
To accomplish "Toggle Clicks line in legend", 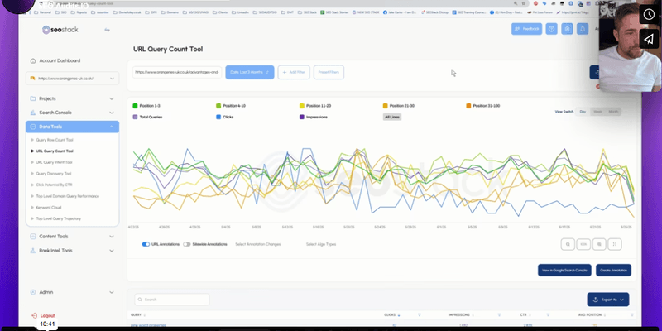I will 225,117.
